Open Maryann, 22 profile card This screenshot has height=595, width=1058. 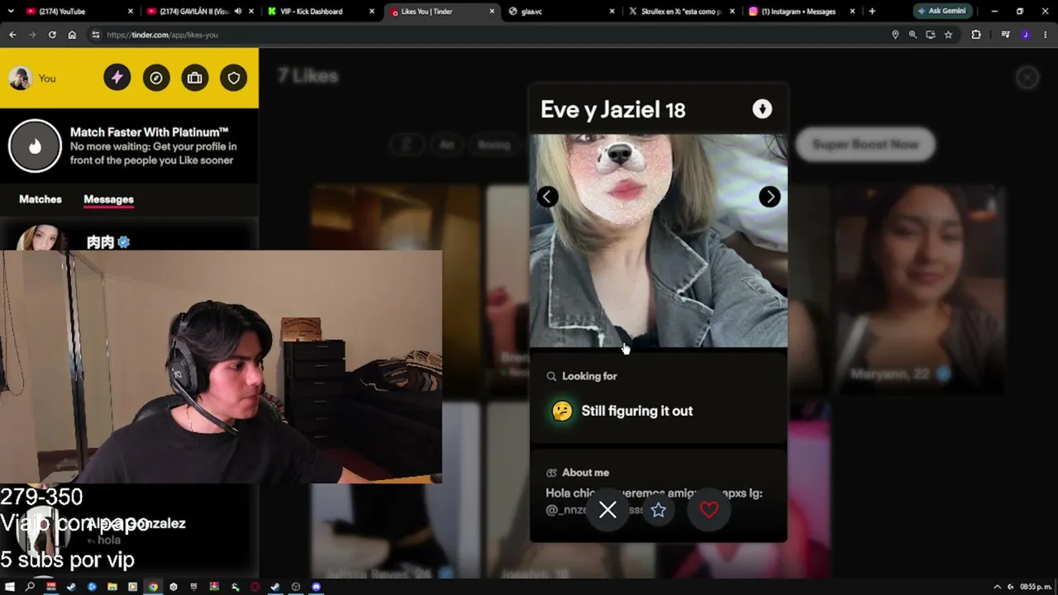tap(921, 289)
